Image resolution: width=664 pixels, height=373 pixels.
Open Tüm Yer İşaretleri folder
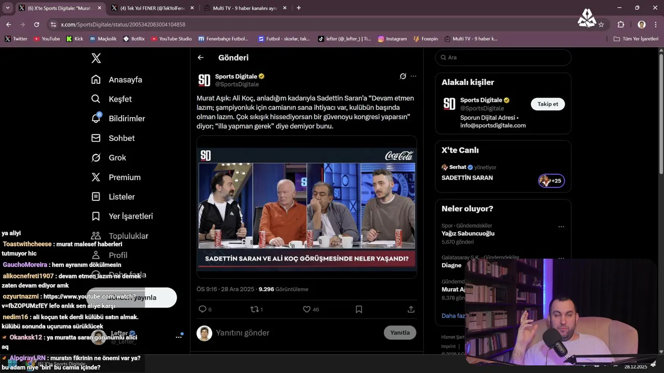636,39
